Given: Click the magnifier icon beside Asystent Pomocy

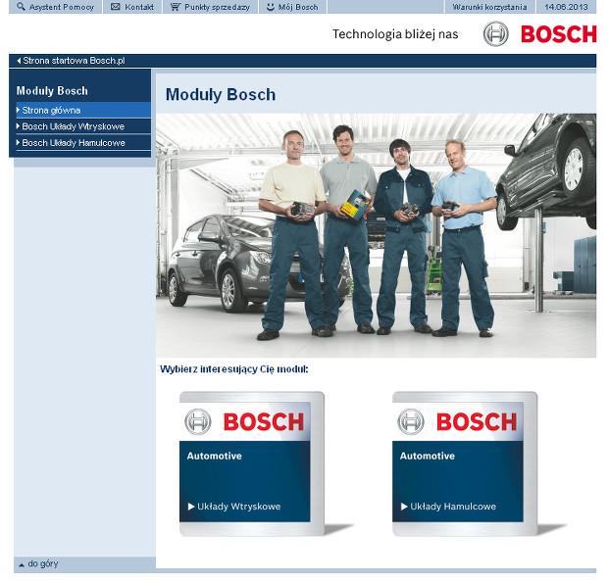Looking at the screenshot, I should pyautogui.click(x=21, y=6).
